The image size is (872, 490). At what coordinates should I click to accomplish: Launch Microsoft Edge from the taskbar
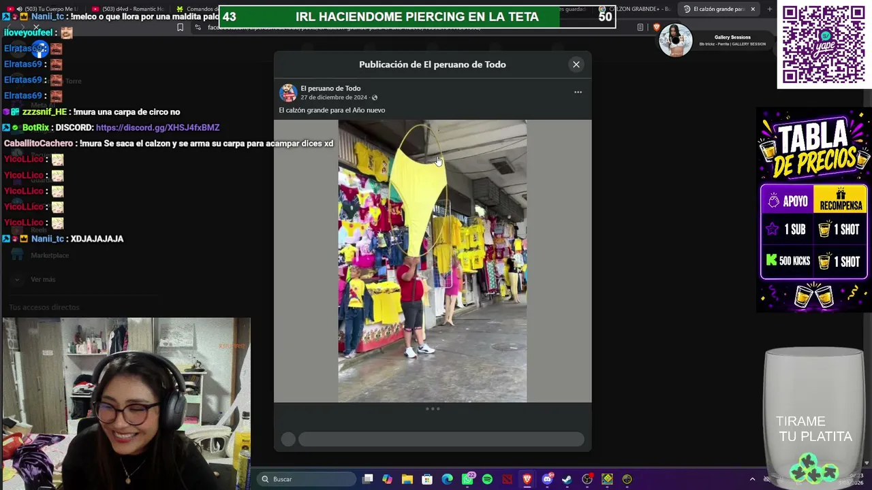tap(447, 479)
